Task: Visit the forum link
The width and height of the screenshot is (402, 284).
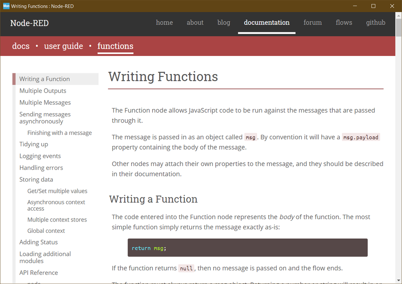Action: click(313, 23)
